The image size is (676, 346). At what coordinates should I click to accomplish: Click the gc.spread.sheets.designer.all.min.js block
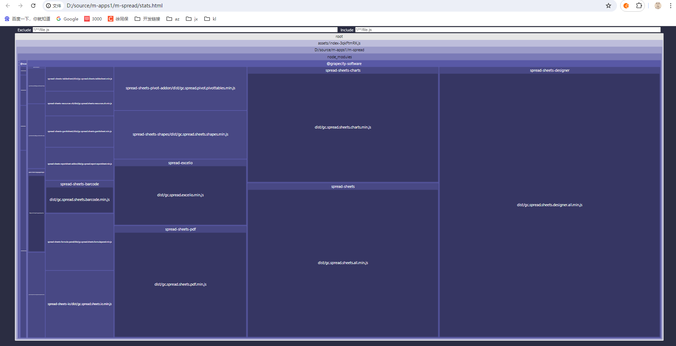pos(549,205)
